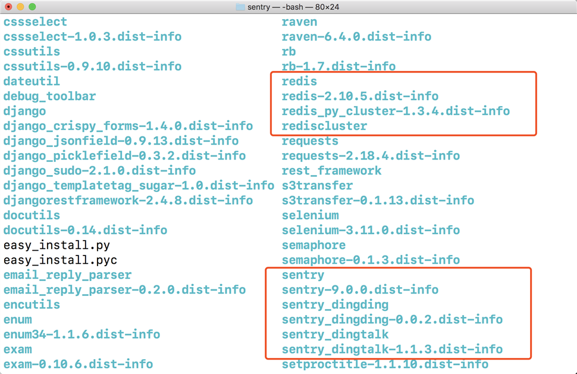The width and height of the screenshot is (577, 374).
Task: Click the 'easy_install.pyc' file name
Action: coord(60,260)
